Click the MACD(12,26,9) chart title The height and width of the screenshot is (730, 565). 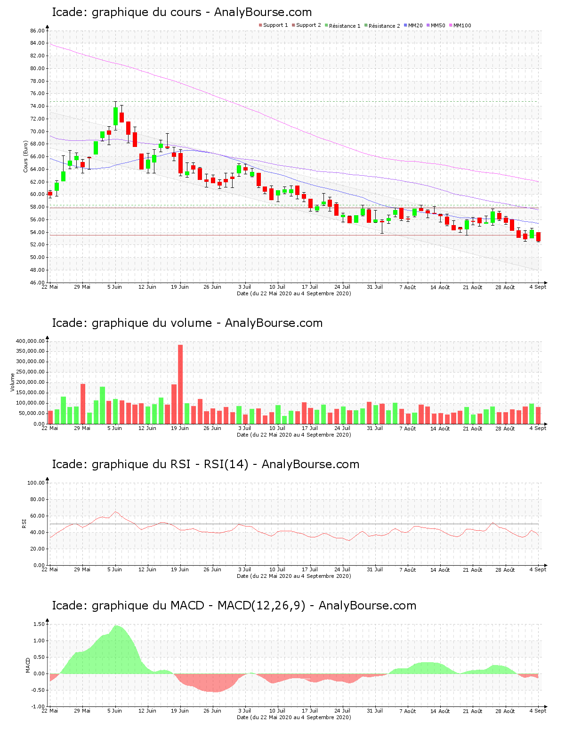coord(234,606)
